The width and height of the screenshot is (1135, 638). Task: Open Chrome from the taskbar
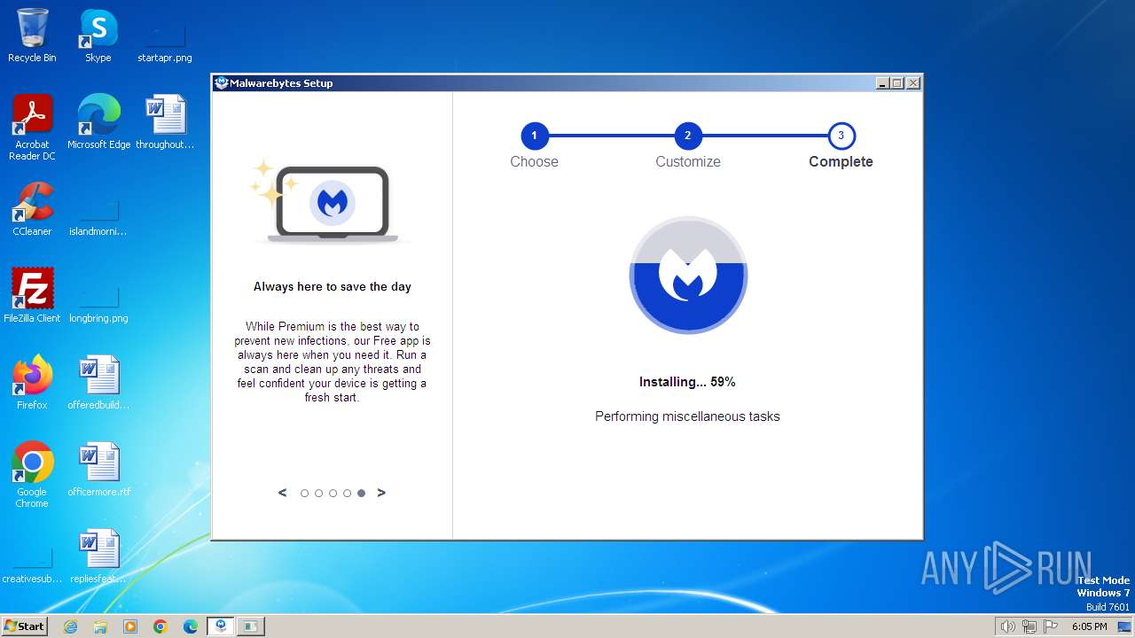160,626
